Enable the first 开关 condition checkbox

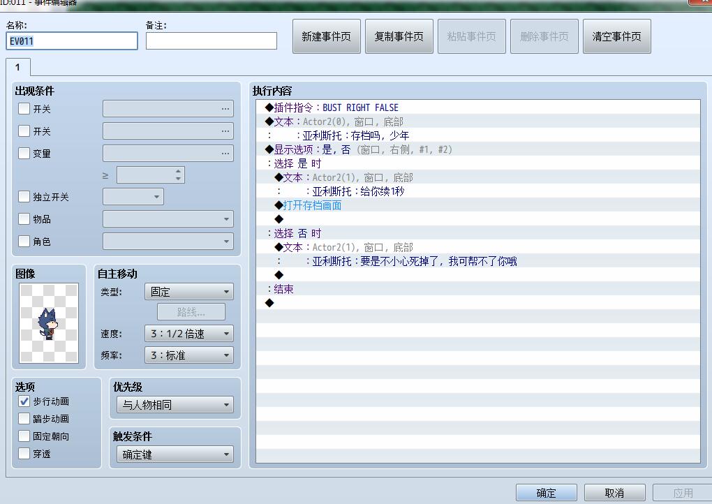coord(24,108)
